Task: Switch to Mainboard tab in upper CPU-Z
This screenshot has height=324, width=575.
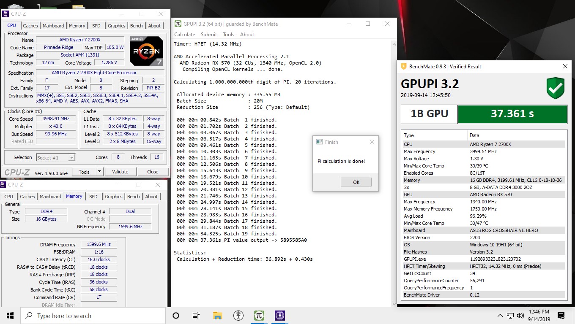Action: (x=53, y=26)
